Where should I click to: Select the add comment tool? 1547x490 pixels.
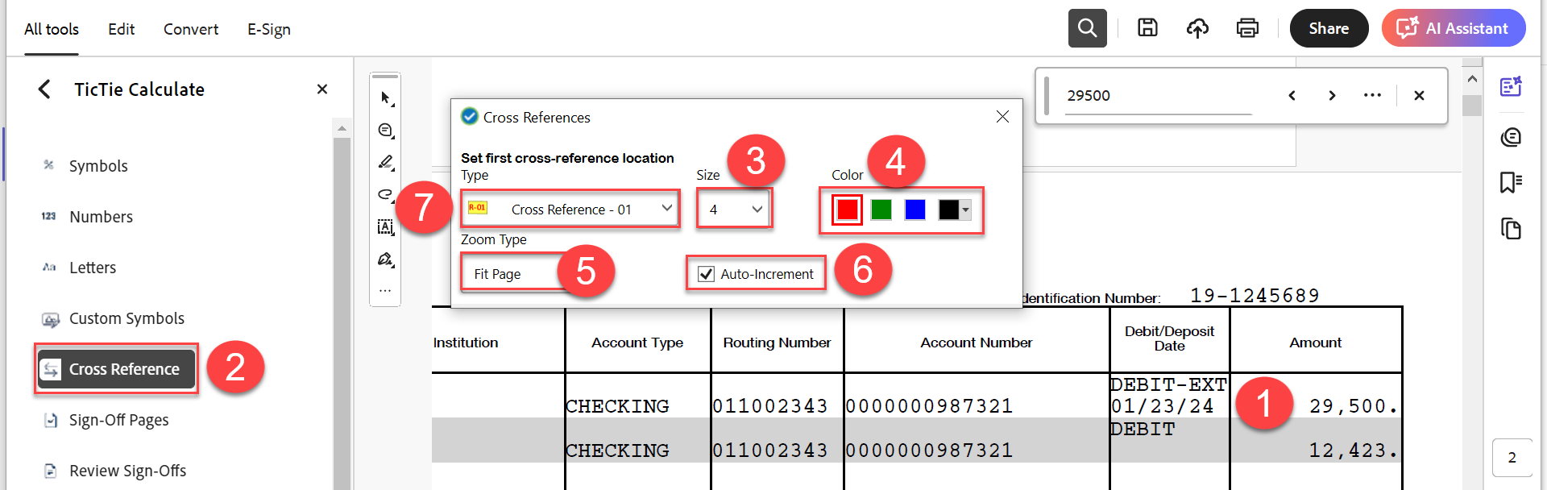coord(385,131)
